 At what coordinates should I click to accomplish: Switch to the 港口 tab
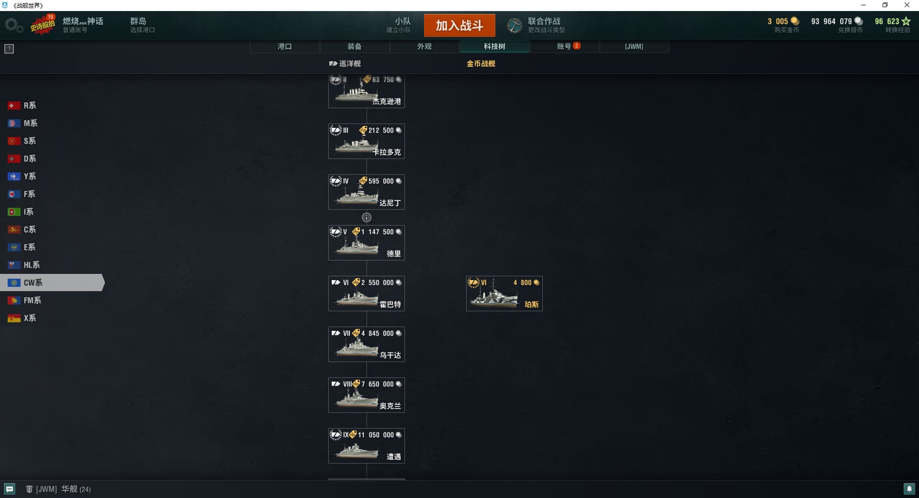click(285, 46)
